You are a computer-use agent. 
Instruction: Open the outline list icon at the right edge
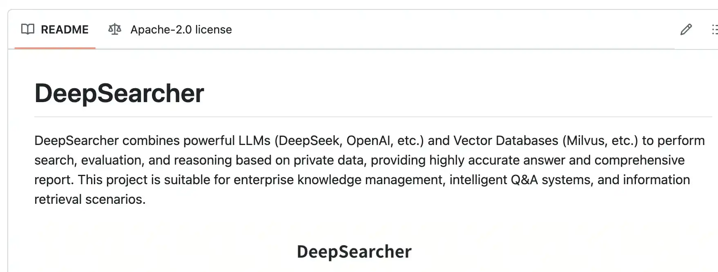pyautogui.click(x=714, y=29)
